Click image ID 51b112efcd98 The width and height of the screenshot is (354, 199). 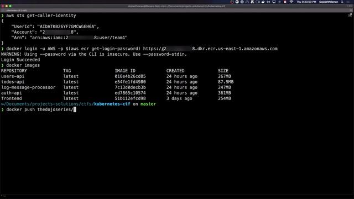[130, 98]
